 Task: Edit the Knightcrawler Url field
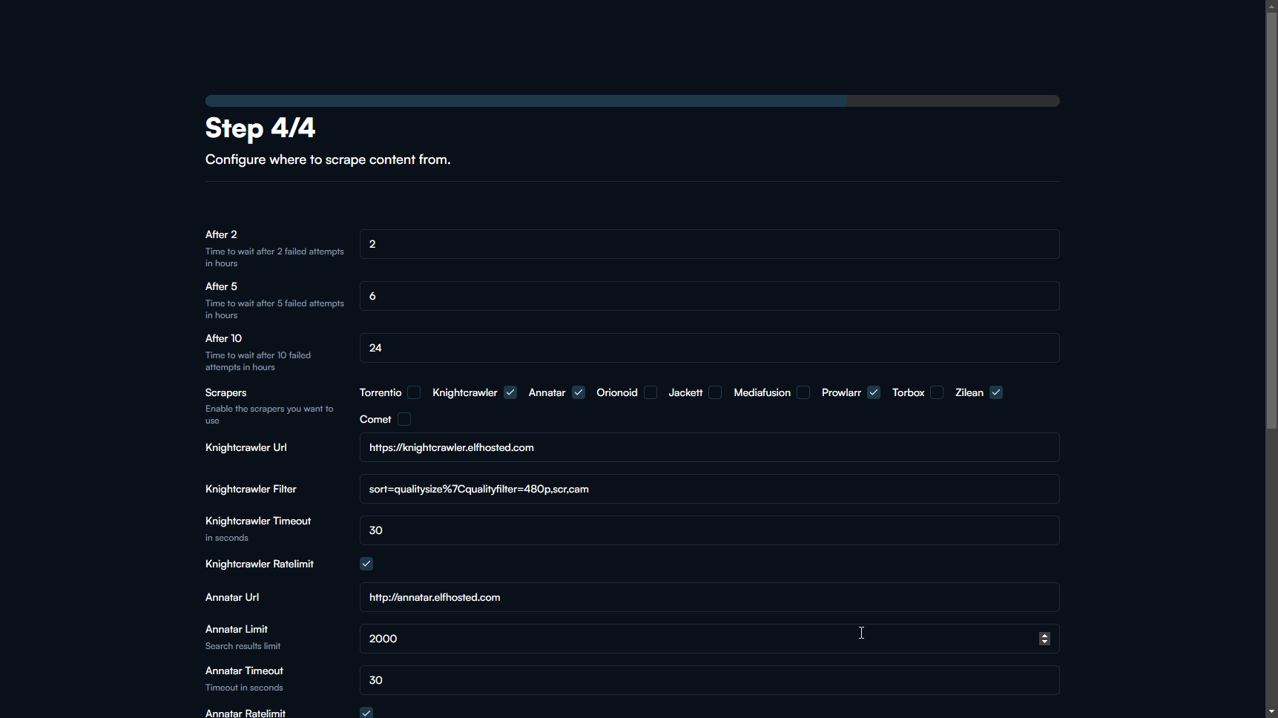709,447
